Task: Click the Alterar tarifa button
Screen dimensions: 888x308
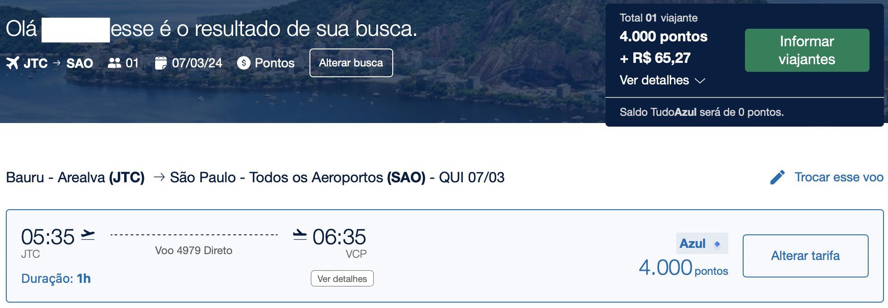Action: [x=805, y=256]
